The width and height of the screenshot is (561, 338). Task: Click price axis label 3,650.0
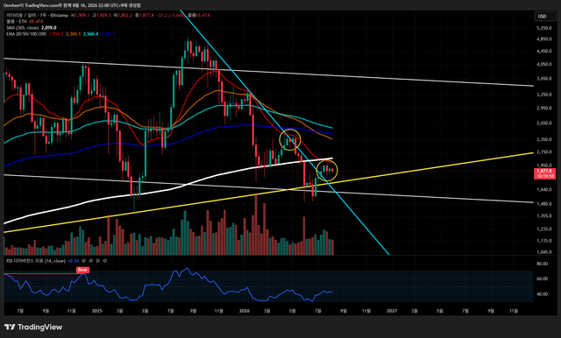tap(544, 78)
